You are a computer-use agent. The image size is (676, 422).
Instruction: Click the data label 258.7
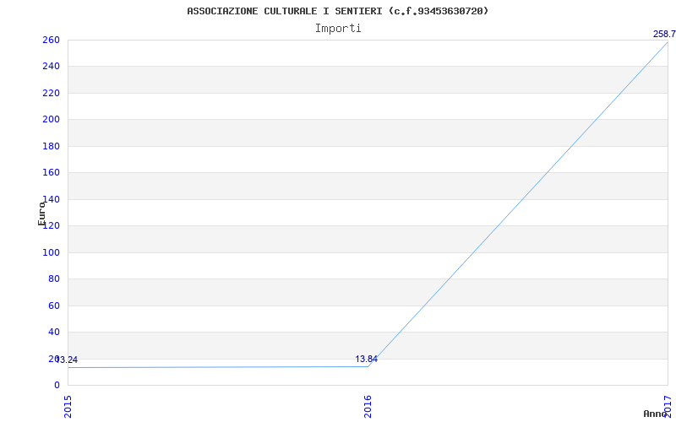coord(664,34)
